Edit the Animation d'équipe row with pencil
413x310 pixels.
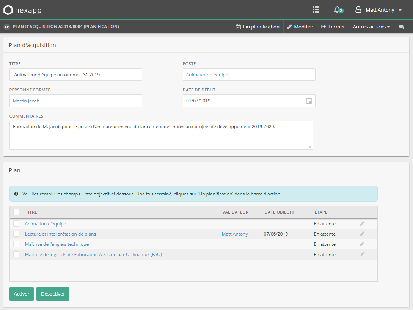pyautogui.click(x=362, y=224)
